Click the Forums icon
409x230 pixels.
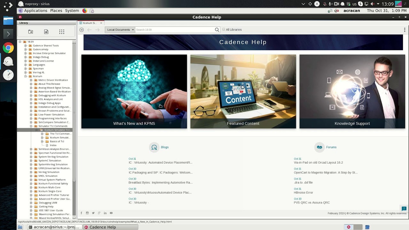pyautogui.click(x=320, y=147)
